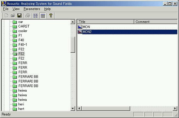Select the MON measurement icon
The width and height of the screenshot is (179, 118).
tap(80, 27)
